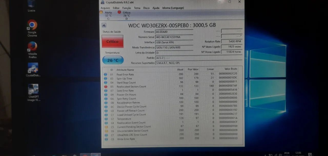Screen dimensions: 328x156
Task: Click the Recursos Suportados value field
Action: pyautogui.click(x=199, y=63)
